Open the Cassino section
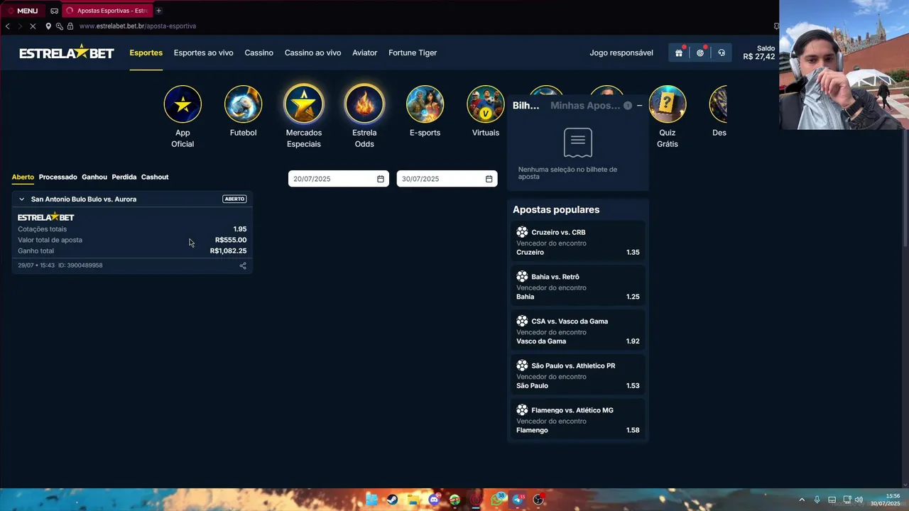909x511 pixels. (x=258, y=53)
